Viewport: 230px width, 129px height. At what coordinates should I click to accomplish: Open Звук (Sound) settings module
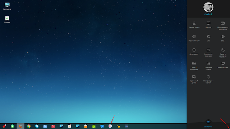click(x=223, y=38)
